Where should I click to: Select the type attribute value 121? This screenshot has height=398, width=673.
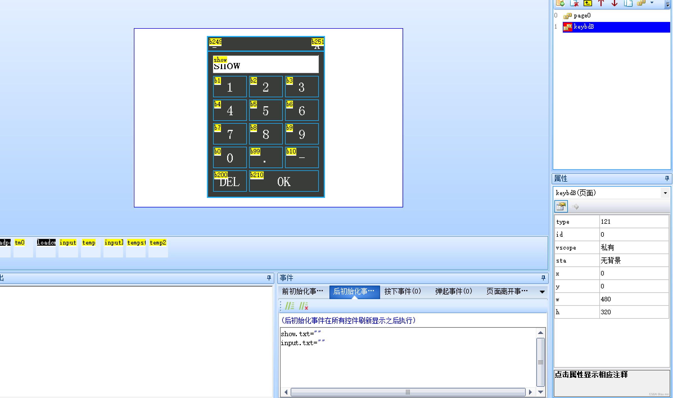point(634,221)
